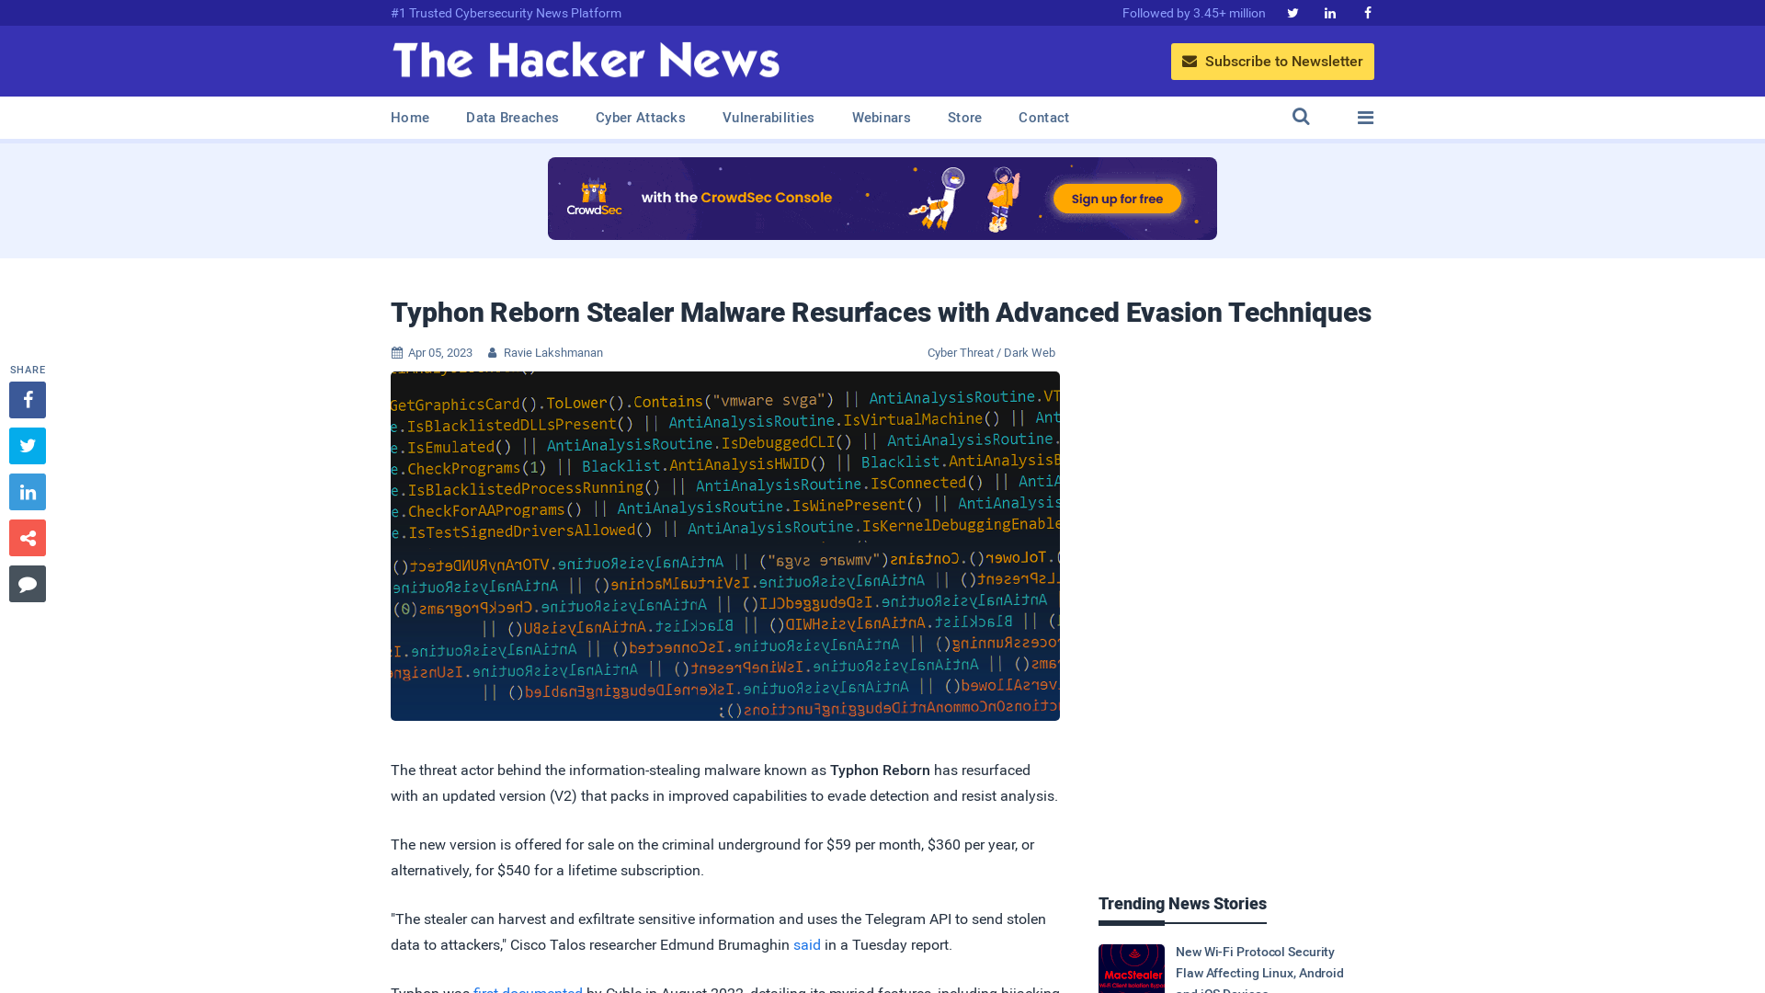The width and height of the screenshot is (1765, 993).
Task: Click the 'said' hyperlink in article body
Action: [807, 944]
